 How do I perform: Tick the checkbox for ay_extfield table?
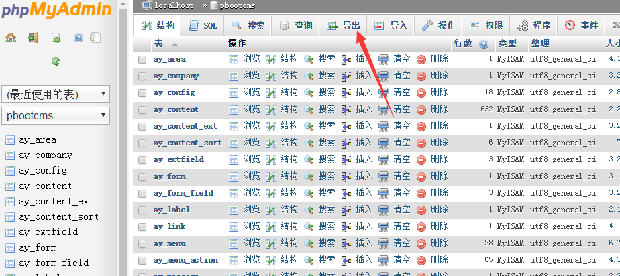pyautogui.click(x=142, y=160)
